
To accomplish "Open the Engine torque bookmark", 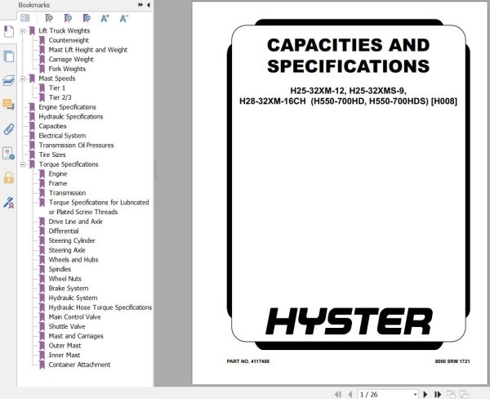I will point(58,173).
